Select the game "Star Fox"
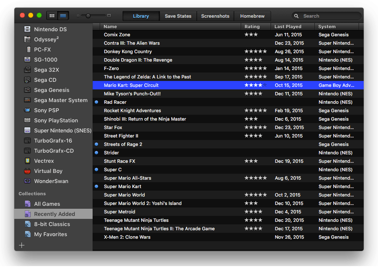This screenshot has height=272, width=378. pyautogui.click(x=228, y=127)
